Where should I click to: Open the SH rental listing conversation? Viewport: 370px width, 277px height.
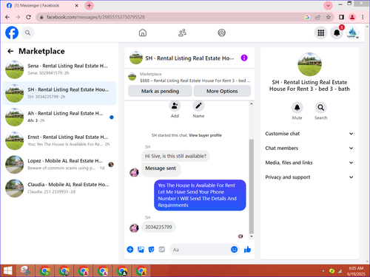pos(59,93)
